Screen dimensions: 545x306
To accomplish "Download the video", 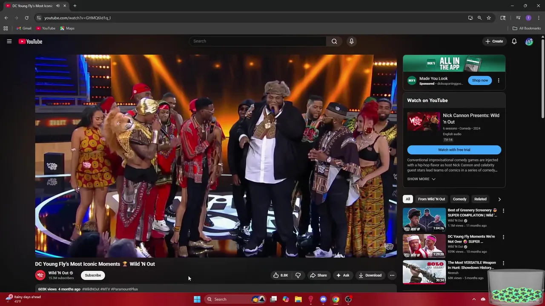I will click(370, 275).
